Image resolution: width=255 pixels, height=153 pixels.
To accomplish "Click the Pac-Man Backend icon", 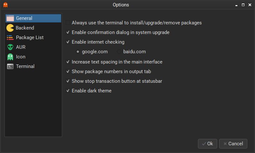I will point(10,28).
